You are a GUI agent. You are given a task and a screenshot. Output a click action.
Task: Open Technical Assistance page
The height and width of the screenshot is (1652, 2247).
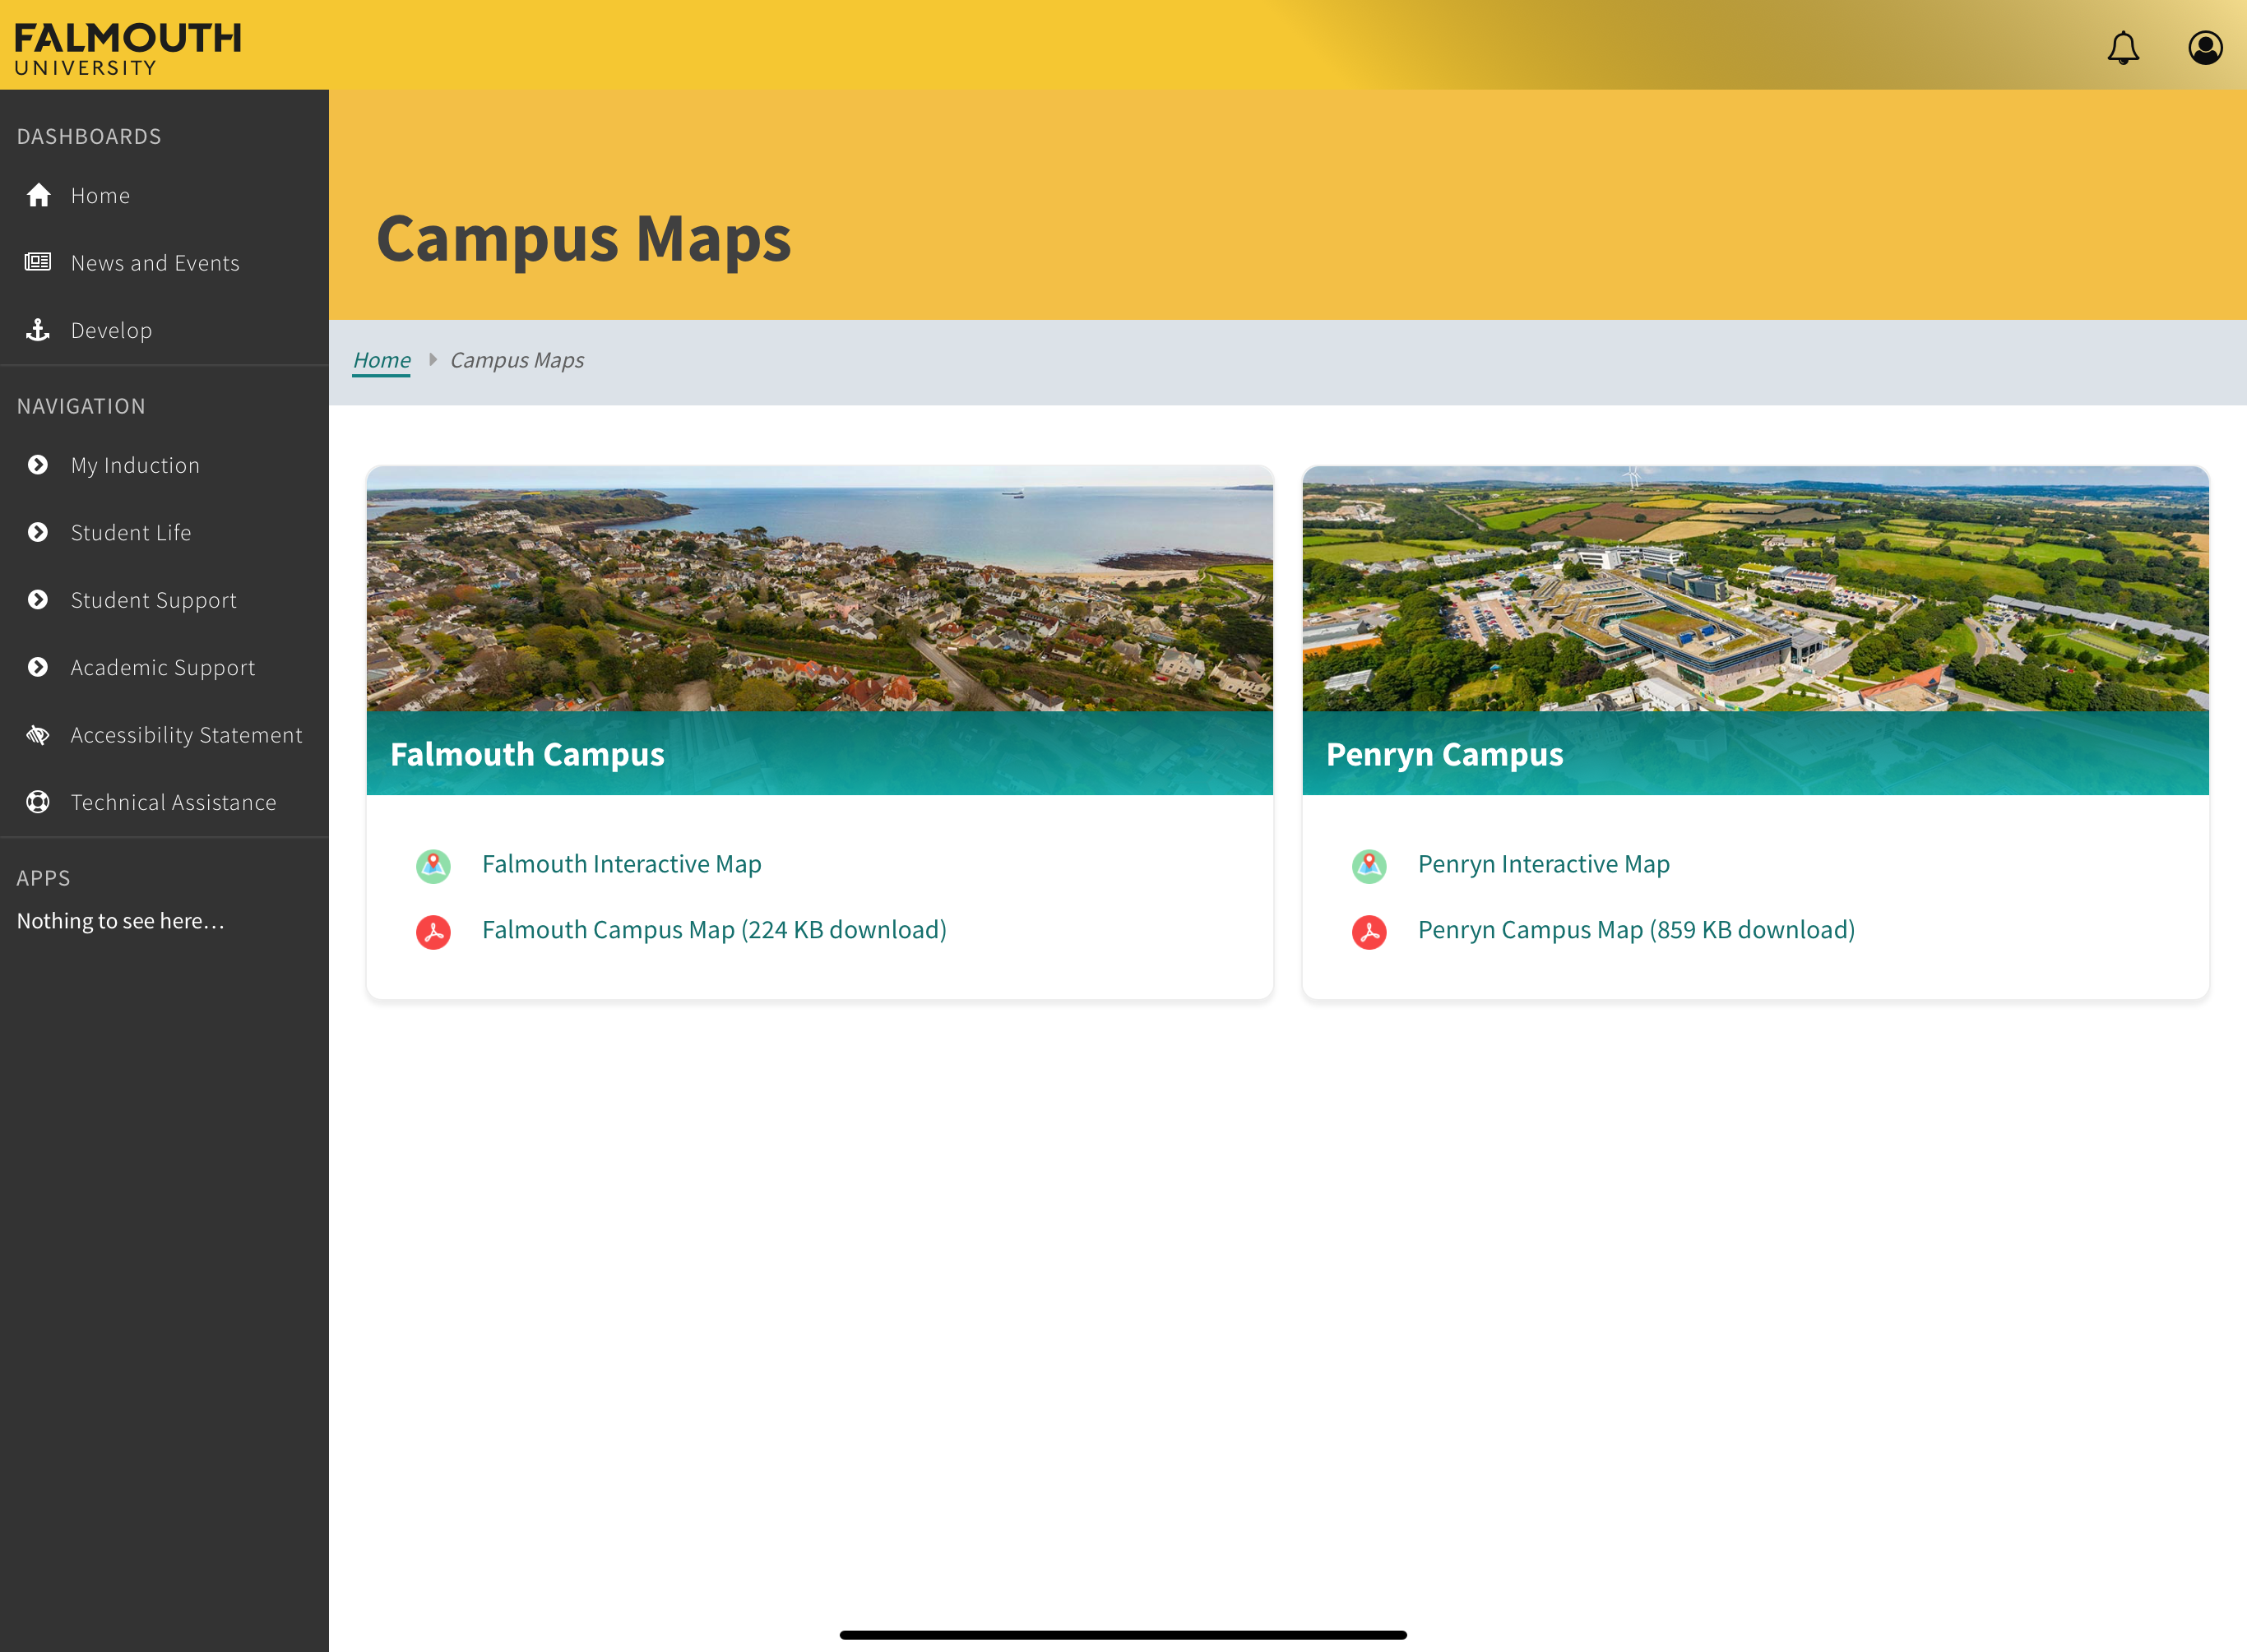[164, 802]
